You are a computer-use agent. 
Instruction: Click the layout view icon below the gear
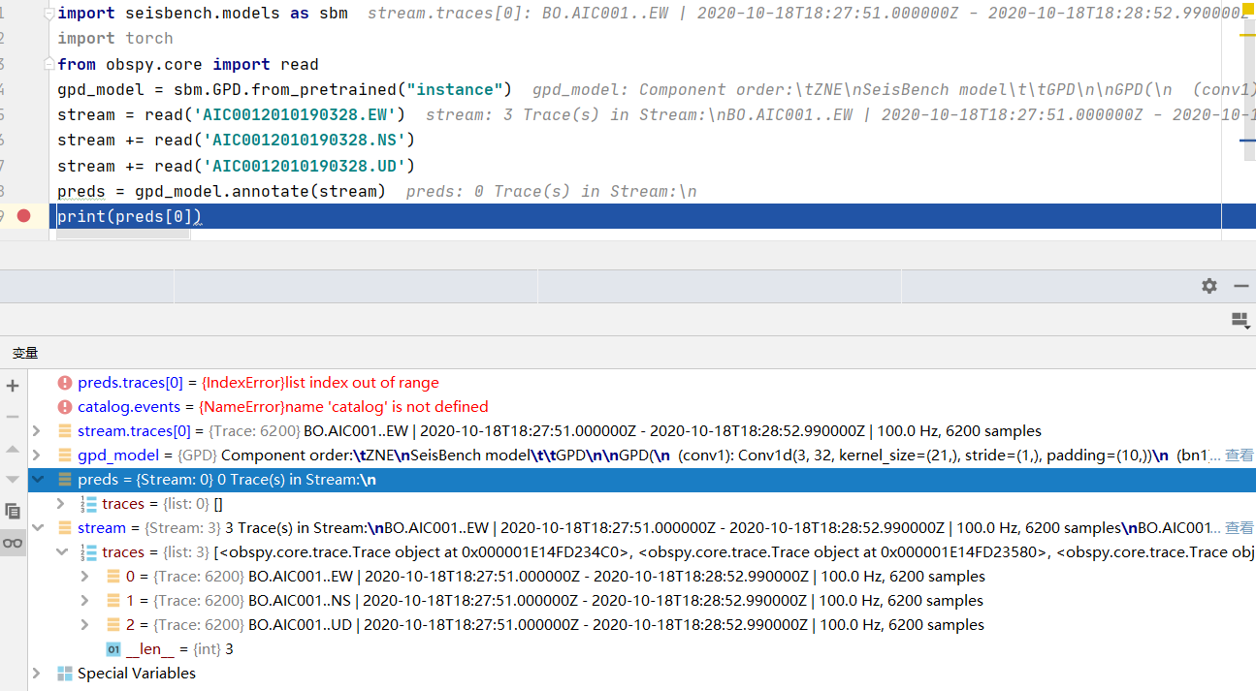coord(1240,320)
